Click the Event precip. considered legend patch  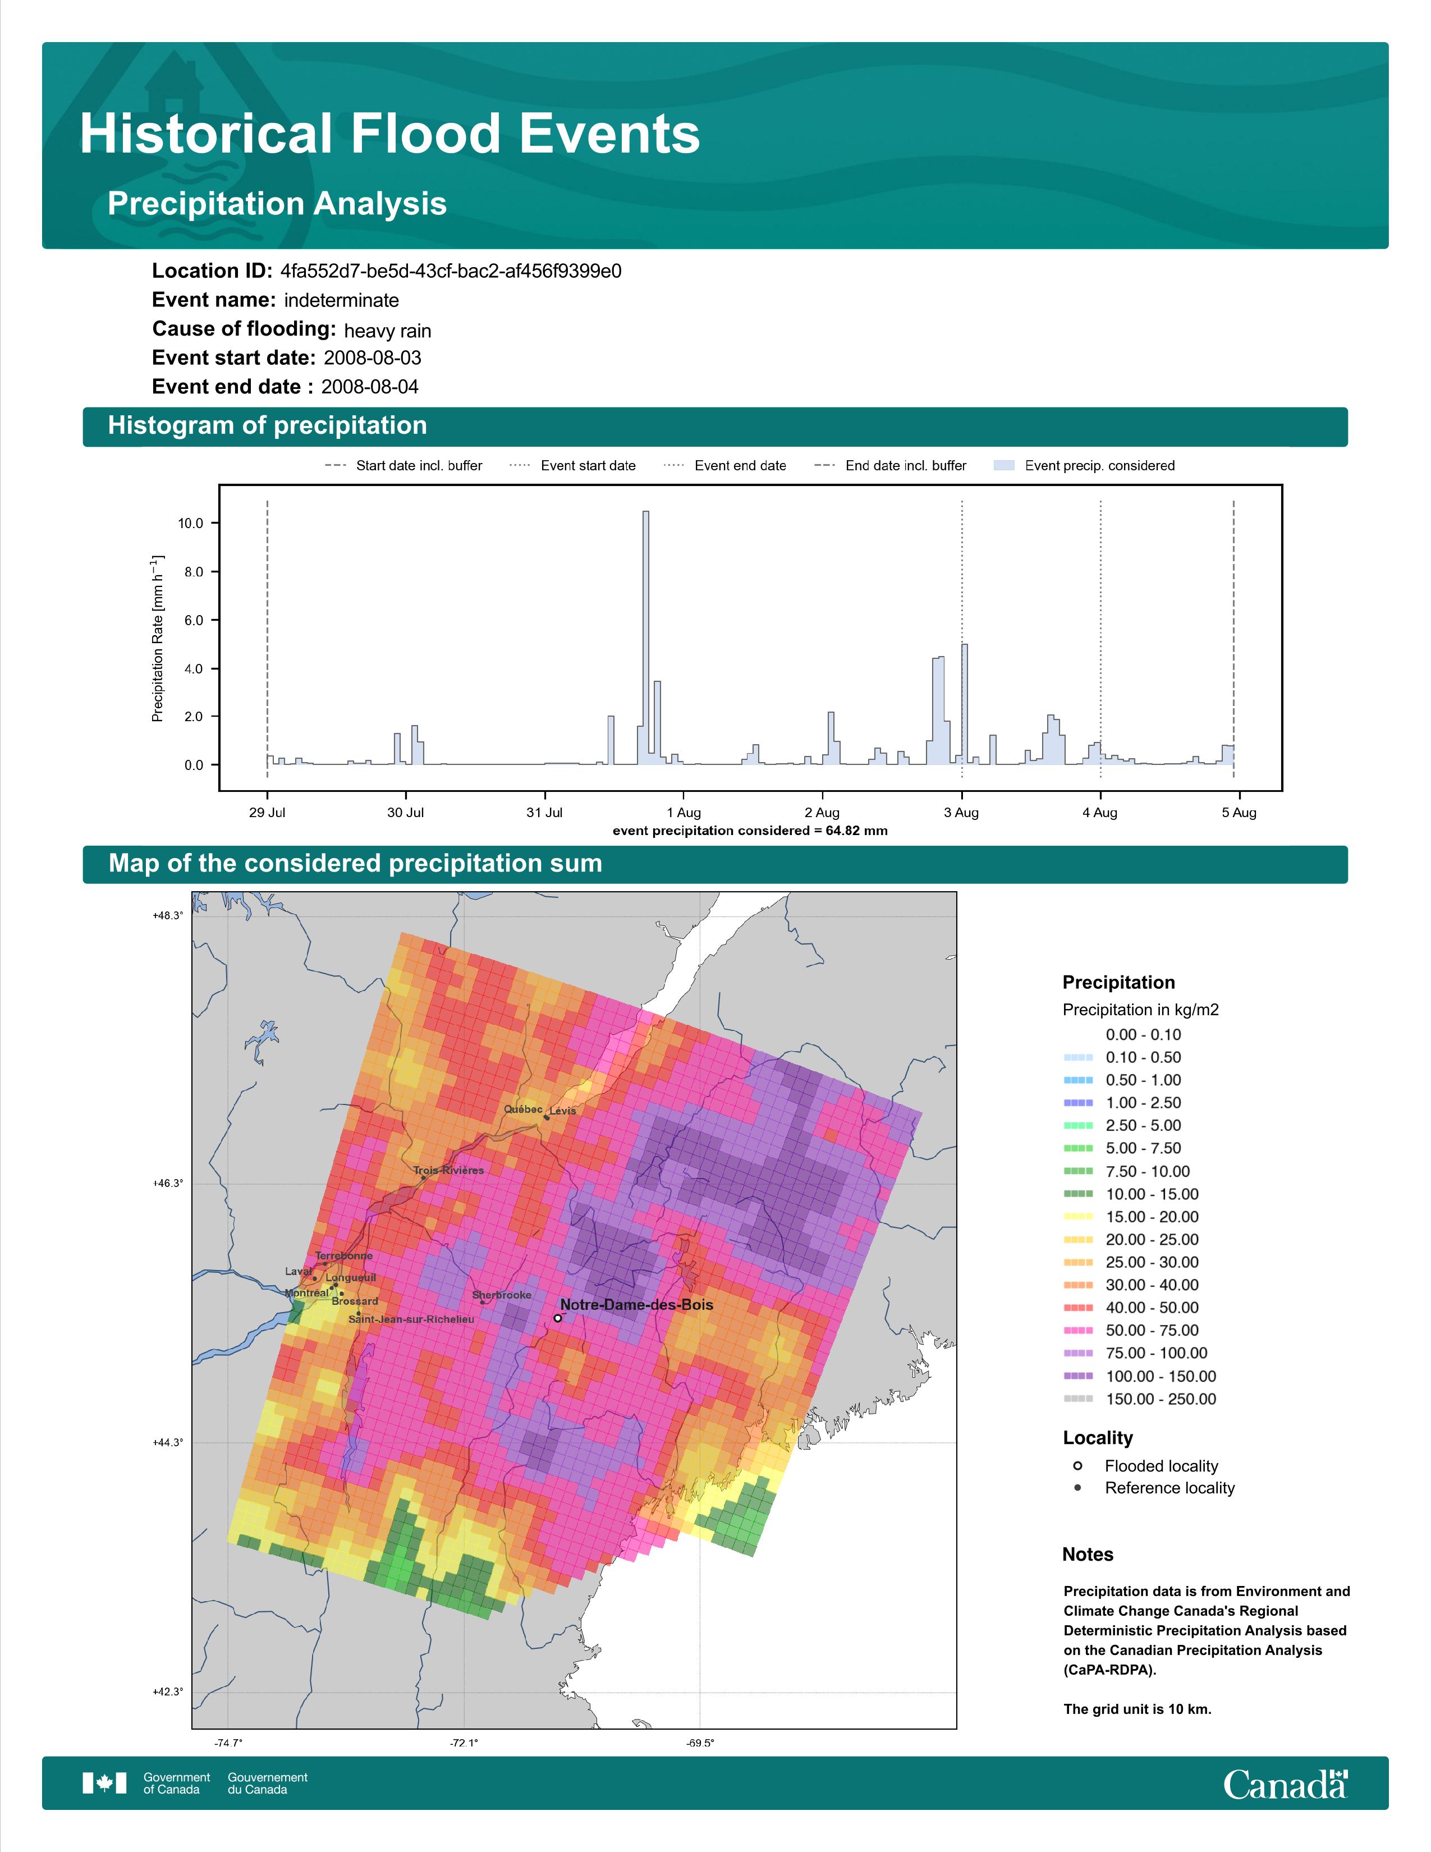click(x=1004, y=466)
